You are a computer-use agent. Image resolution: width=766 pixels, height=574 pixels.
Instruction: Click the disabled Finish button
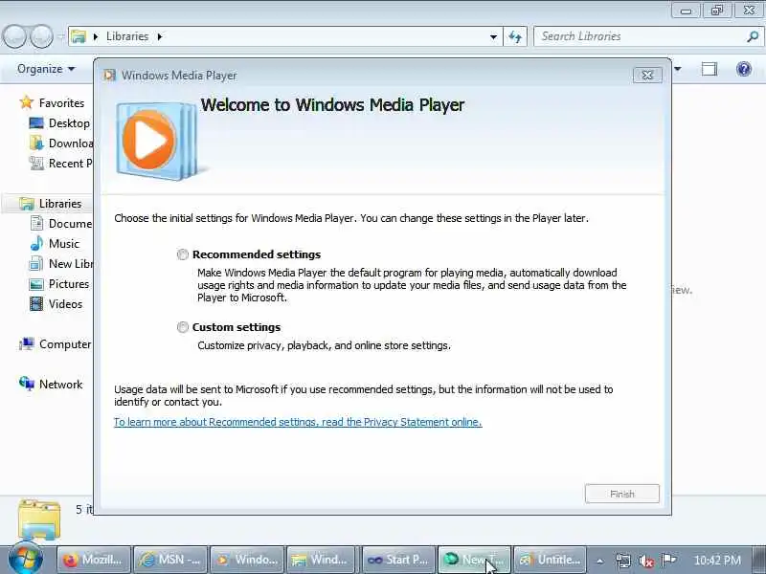coord(621,494)
